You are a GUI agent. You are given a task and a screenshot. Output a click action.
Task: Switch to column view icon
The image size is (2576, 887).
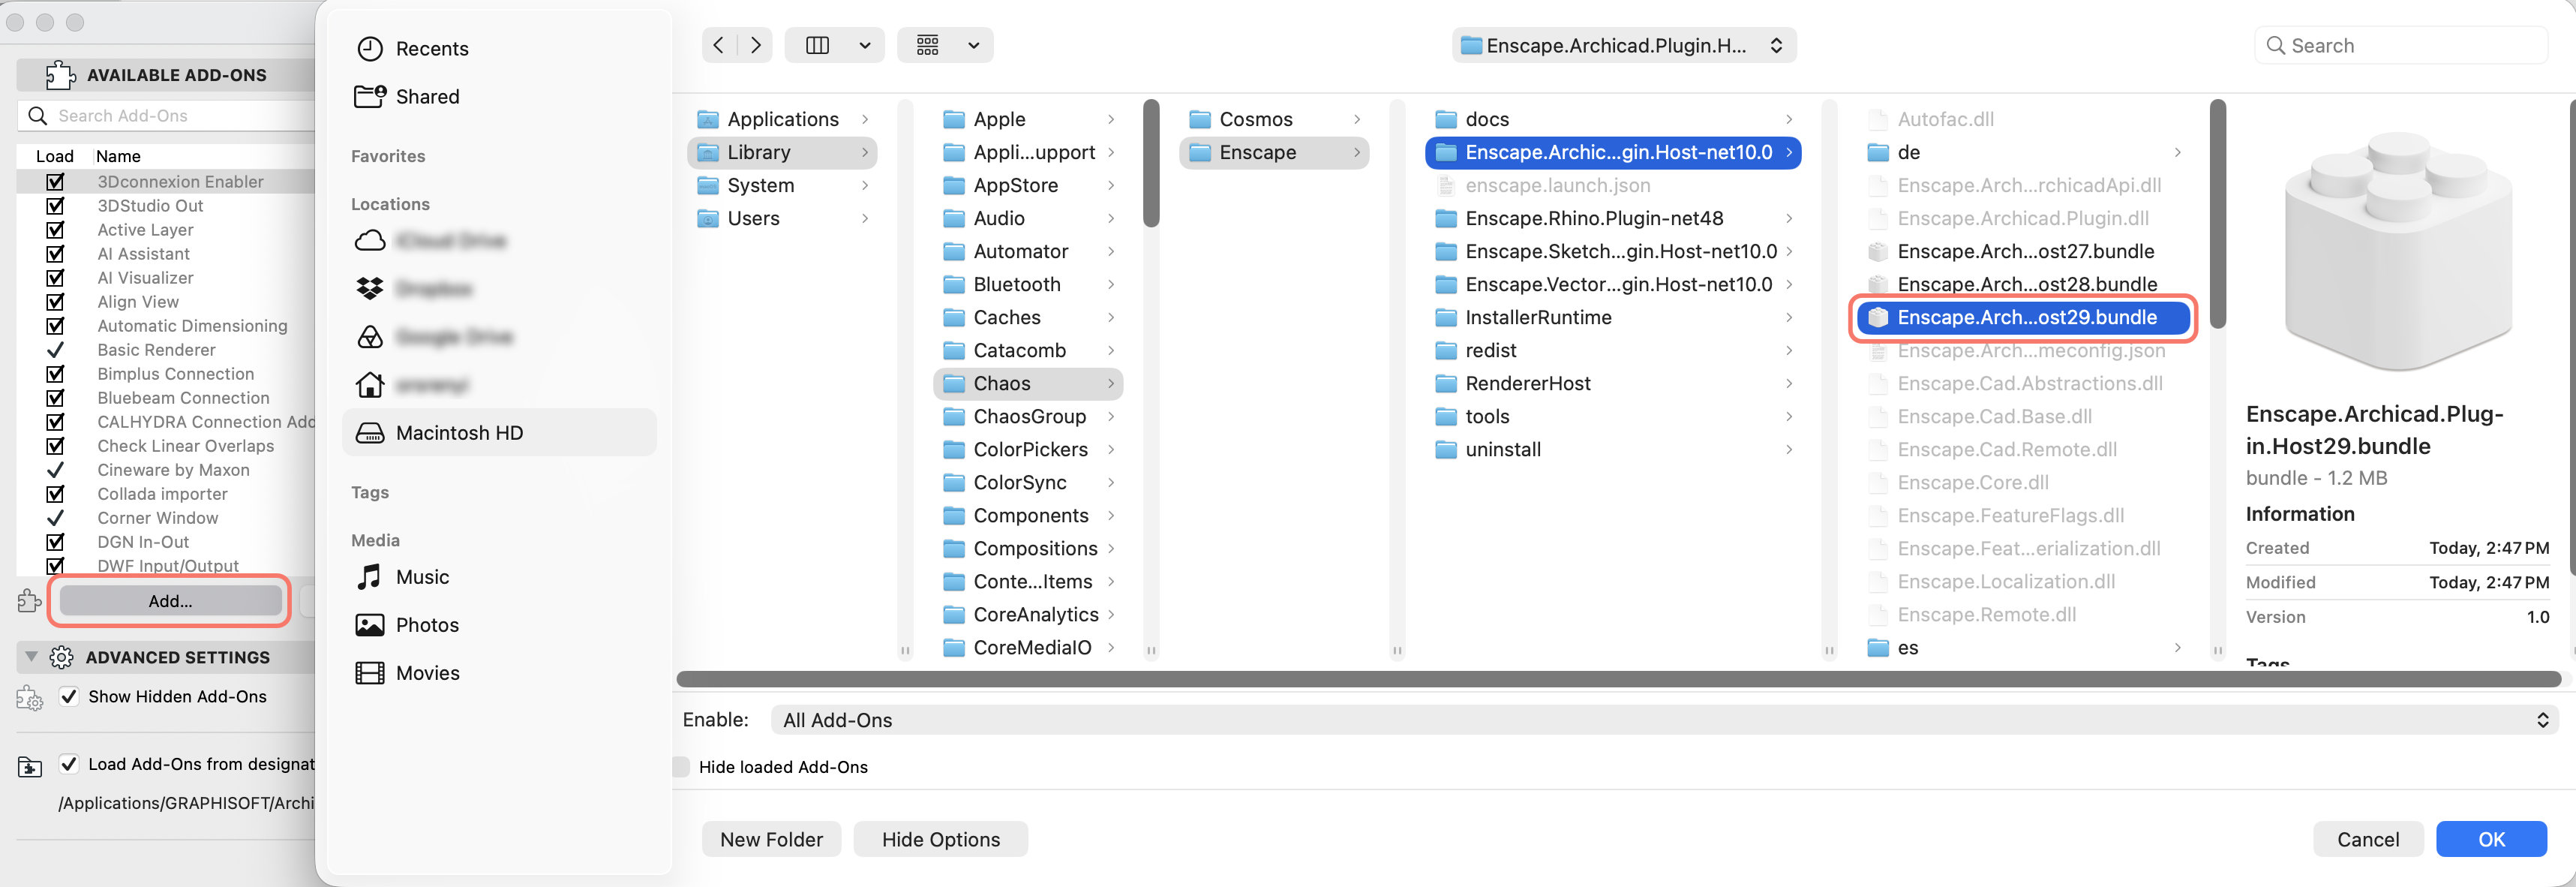pos(818,45)
